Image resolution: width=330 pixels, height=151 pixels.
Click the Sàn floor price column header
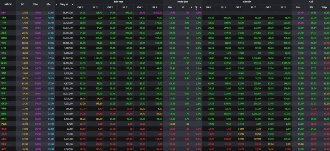click(48, 4)
